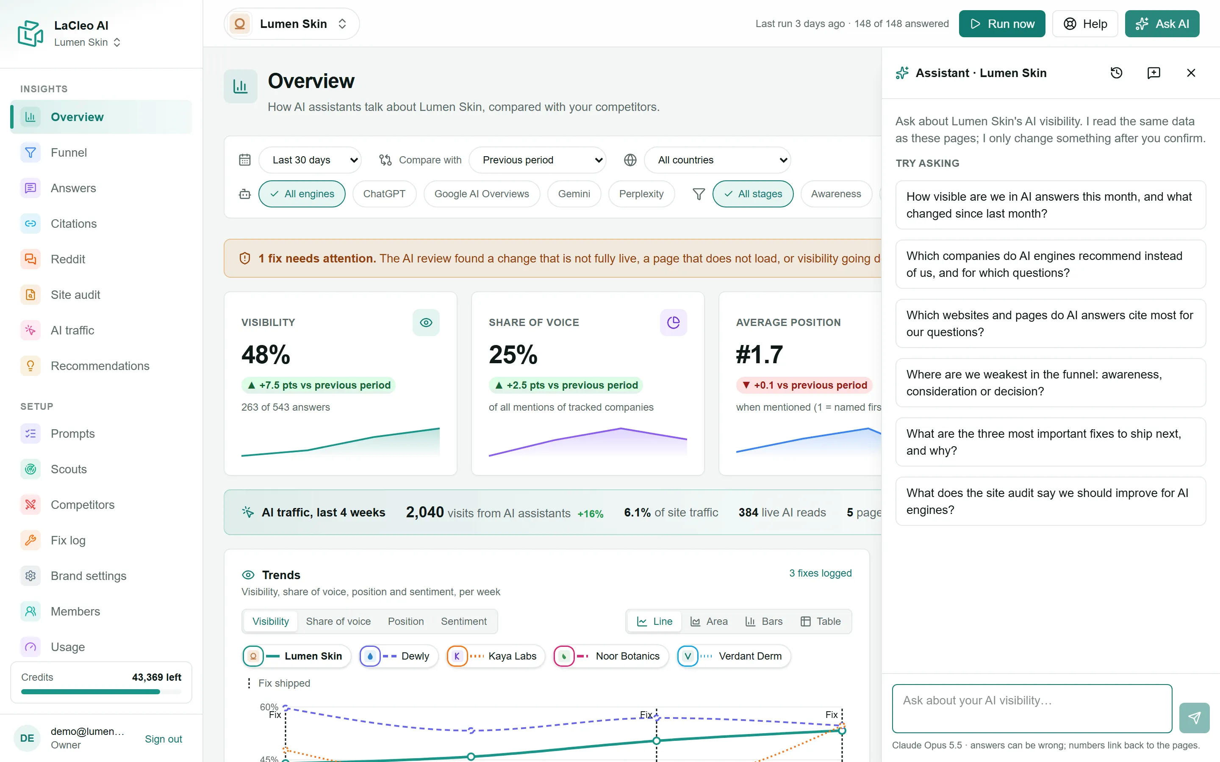Close the Assistant panel
This screenshot has width=1220, height=762.
click(x=1191, y=72)
